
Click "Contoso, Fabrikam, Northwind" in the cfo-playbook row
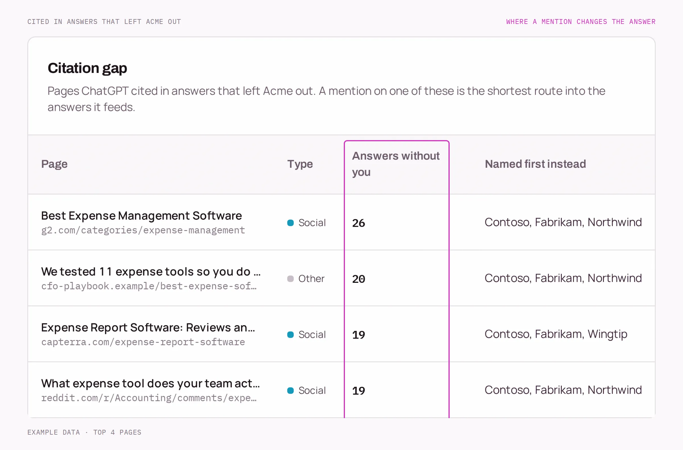[563, 278]
